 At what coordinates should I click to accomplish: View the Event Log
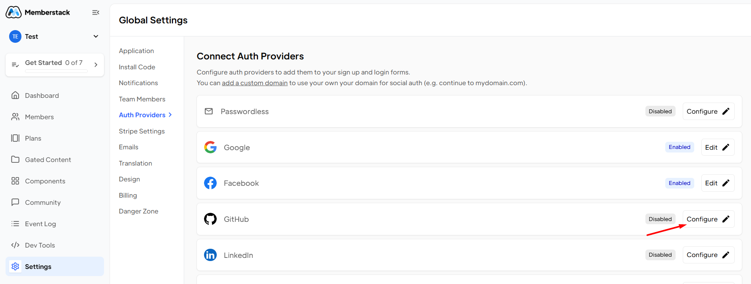coord(55,224)
